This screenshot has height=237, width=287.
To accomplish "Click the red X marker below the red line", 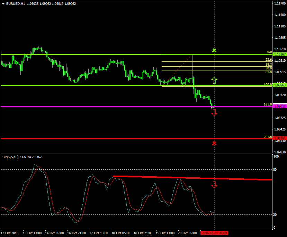I will [x=214, y=143].
